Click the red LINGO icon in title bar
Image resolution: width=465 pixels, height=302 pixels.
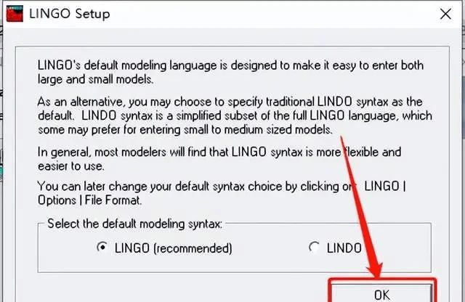(15, 14)
